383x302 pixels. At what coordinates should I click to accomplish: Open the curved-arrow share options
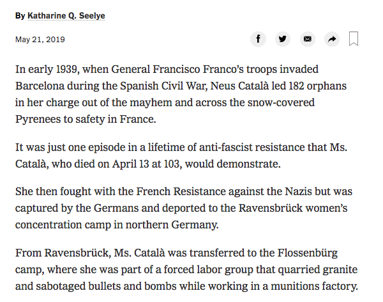coord(332,39)
